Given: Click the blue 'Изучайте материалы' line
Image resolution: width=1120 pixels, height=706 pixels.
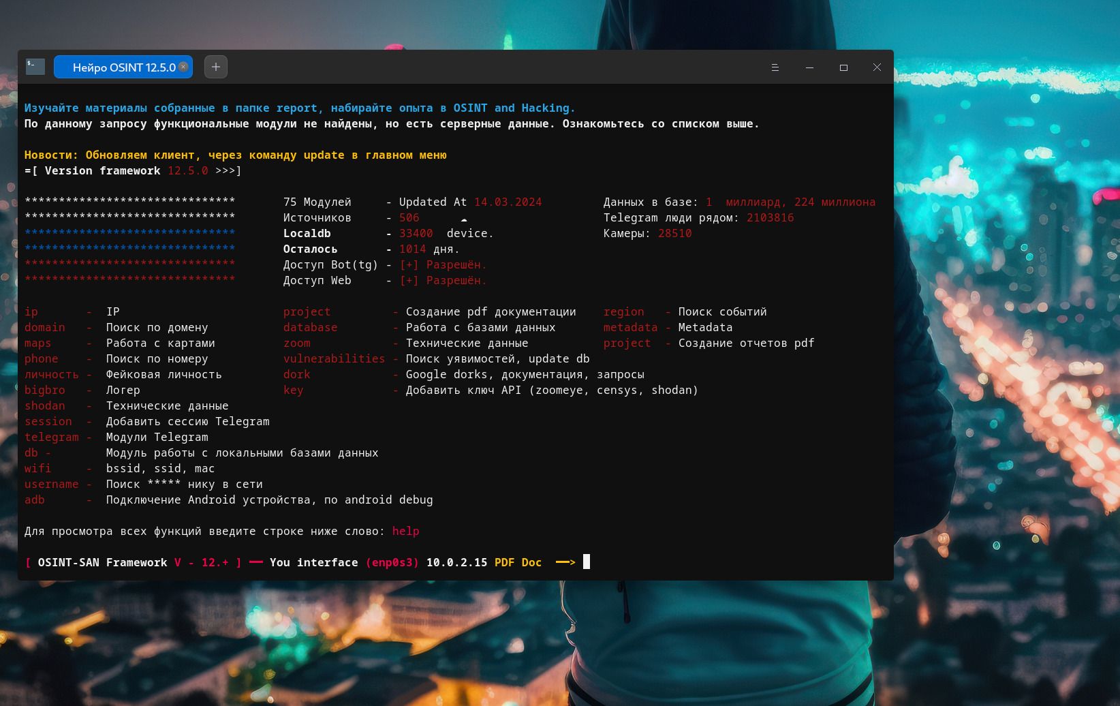Looking at the screenshot, I should click(x=300, y=108).
